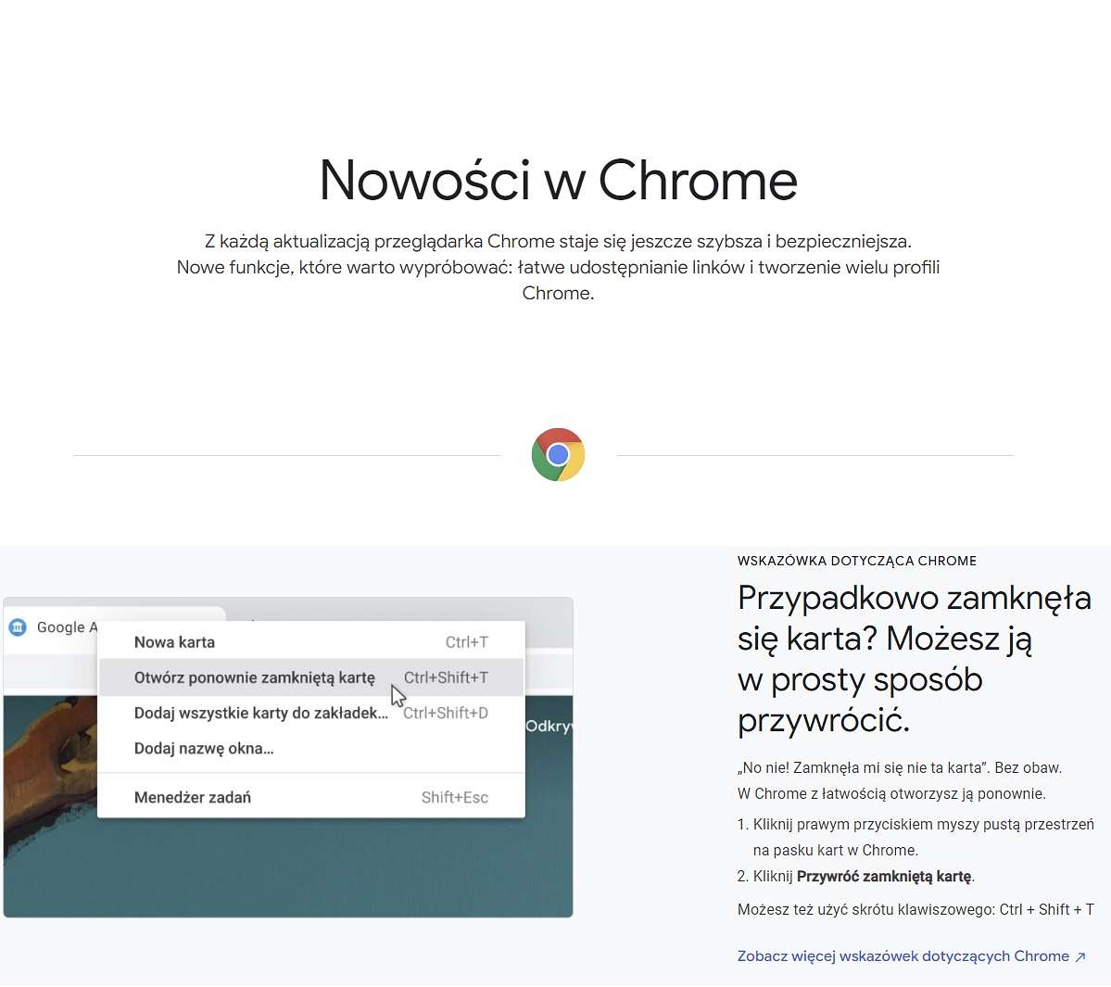Click the Nowości w Chrome heading
The width and height of the screenshot is (1111, 987).
pos(558,180)
